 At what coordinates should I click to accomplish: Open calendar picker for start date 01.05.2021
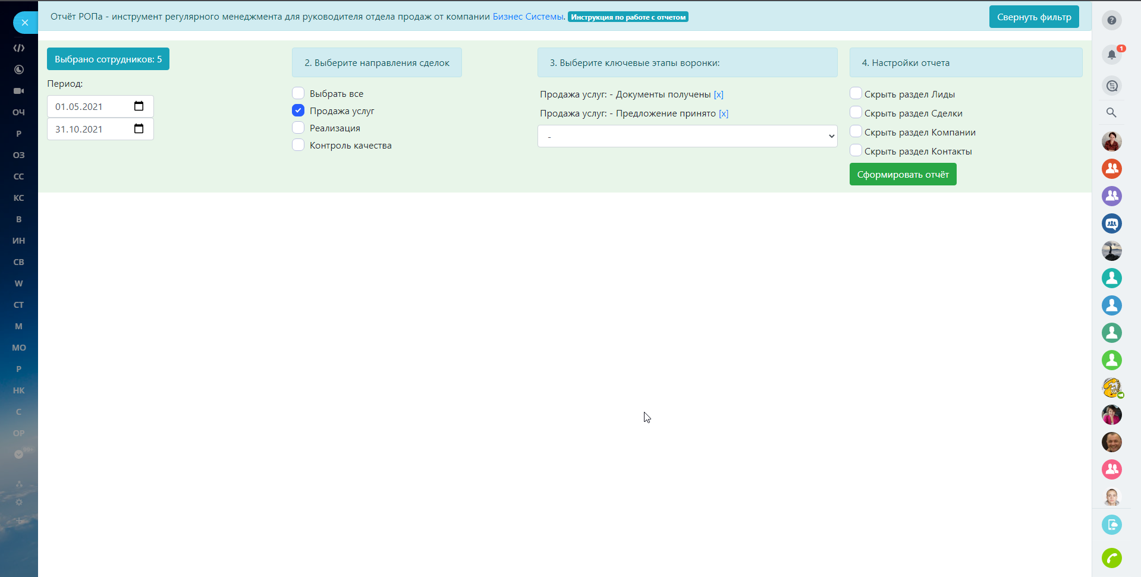[139, 106]
